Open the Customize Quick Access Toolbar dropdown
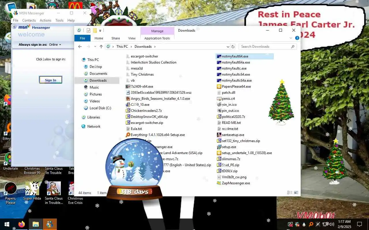369x230 pixels. coord(100,30)
